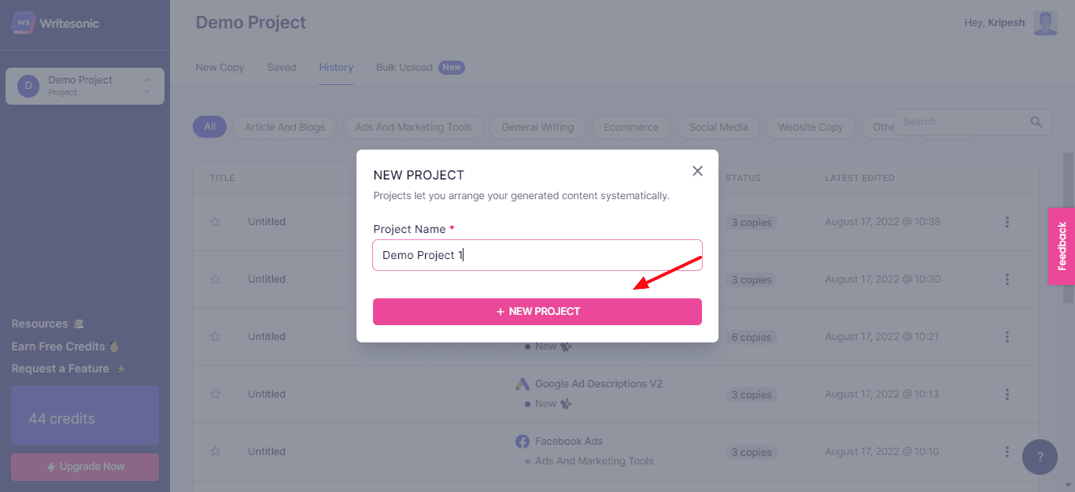Open the Earn Free Credits link
Screen dimensions: 1075x492
click(58, 346)
